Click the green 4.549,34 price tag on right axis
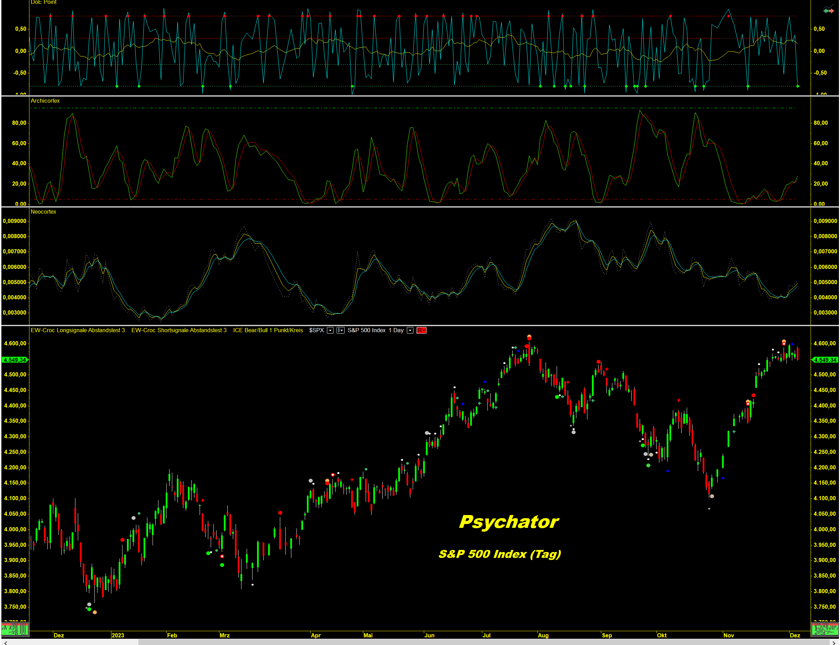Image resolution: width=840 pixels, height=645 pixels. (825, 360)
